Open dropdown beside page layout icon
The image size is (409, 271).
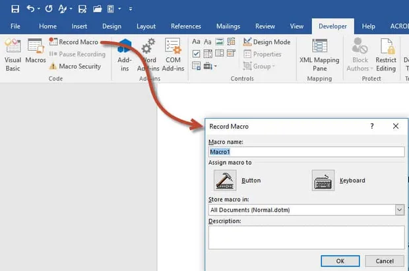[x=119, y=9]
